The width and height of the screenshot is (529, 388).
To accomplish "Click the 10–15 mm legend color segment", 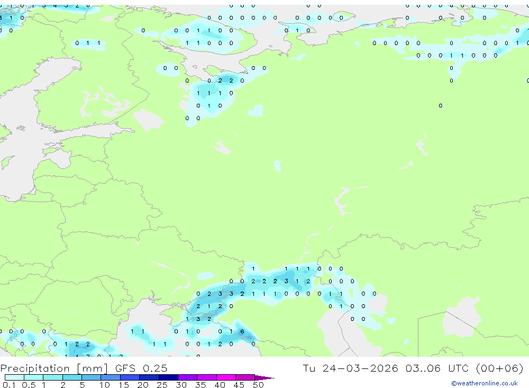I will 111,377.
